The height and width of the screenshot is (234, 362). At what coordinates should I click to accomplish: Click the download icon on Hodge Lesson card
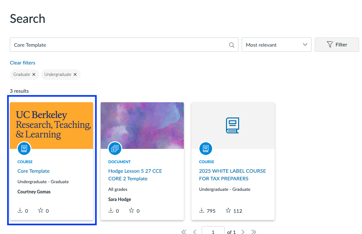click(x=111, y=211)
